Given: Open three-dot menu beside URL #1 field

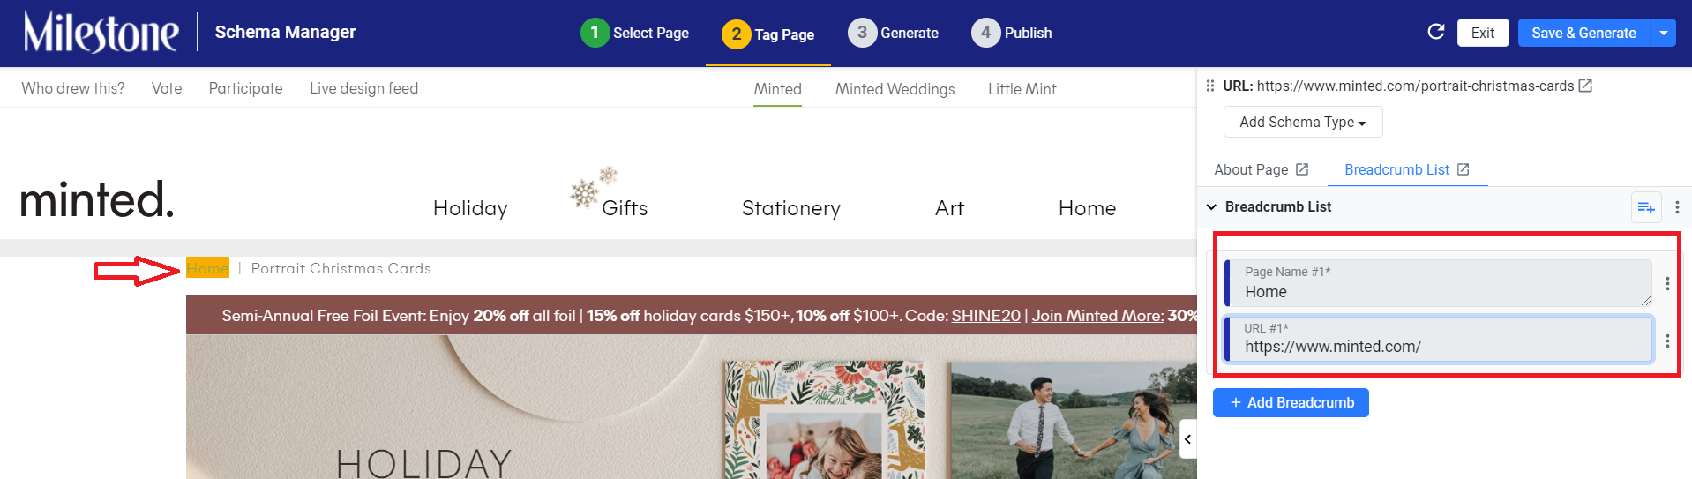Looking at the screenshot, I should point(1667,341).
